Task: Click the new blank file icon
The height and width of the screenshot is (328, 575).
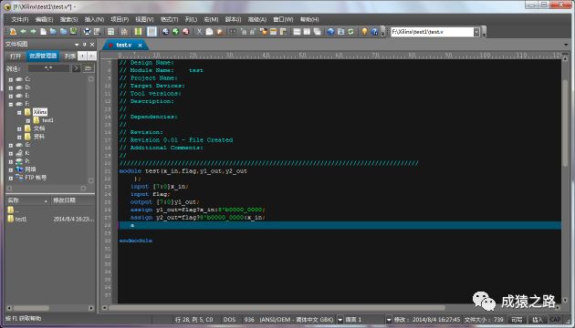Action: (x=43, y=32)
